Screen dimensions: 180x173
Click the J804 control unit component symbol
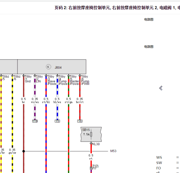(x=48, y=67)
